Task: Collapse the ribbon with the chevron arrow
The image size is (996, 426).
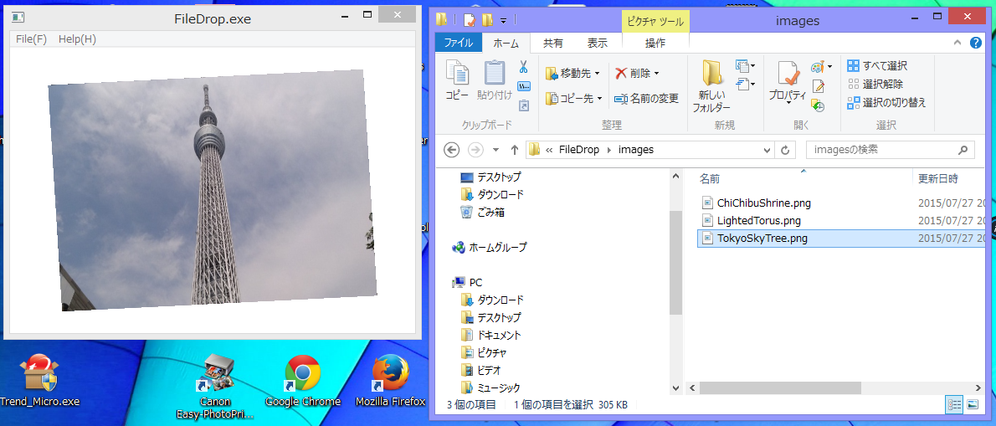Action: pos(957,43)
